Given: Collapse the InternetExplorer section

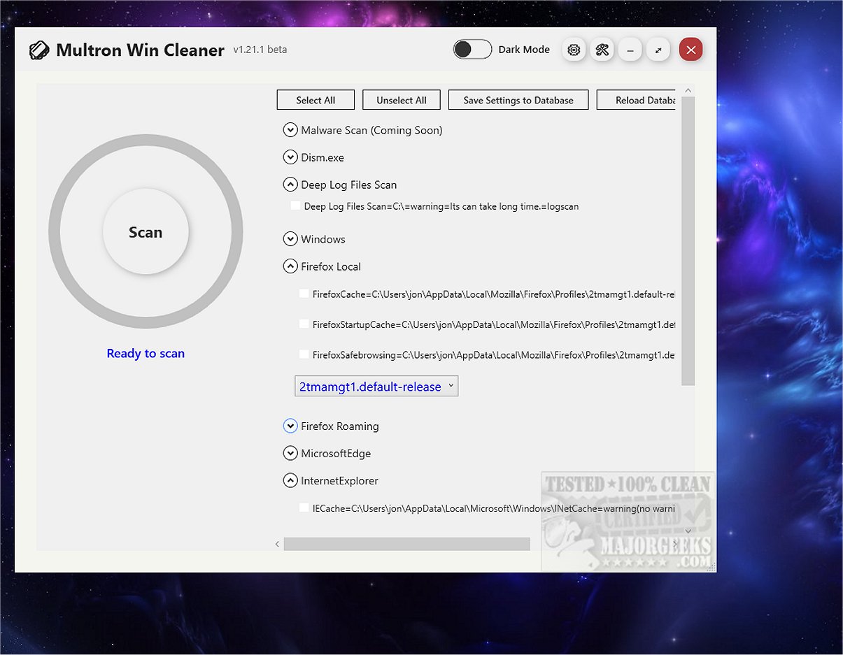Looking at the screenshot, I should click(290, 480).
